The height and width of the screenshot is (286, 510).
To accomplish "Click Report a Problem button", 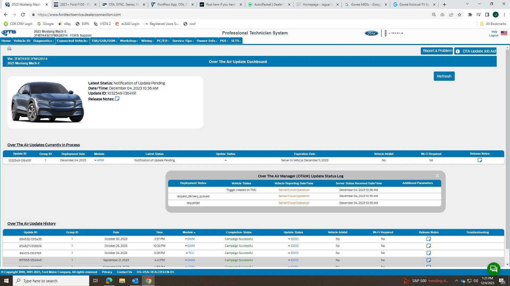I will [x=437, y=51].
